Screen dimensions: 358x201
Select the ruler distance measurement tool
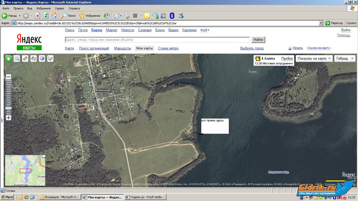25,59
